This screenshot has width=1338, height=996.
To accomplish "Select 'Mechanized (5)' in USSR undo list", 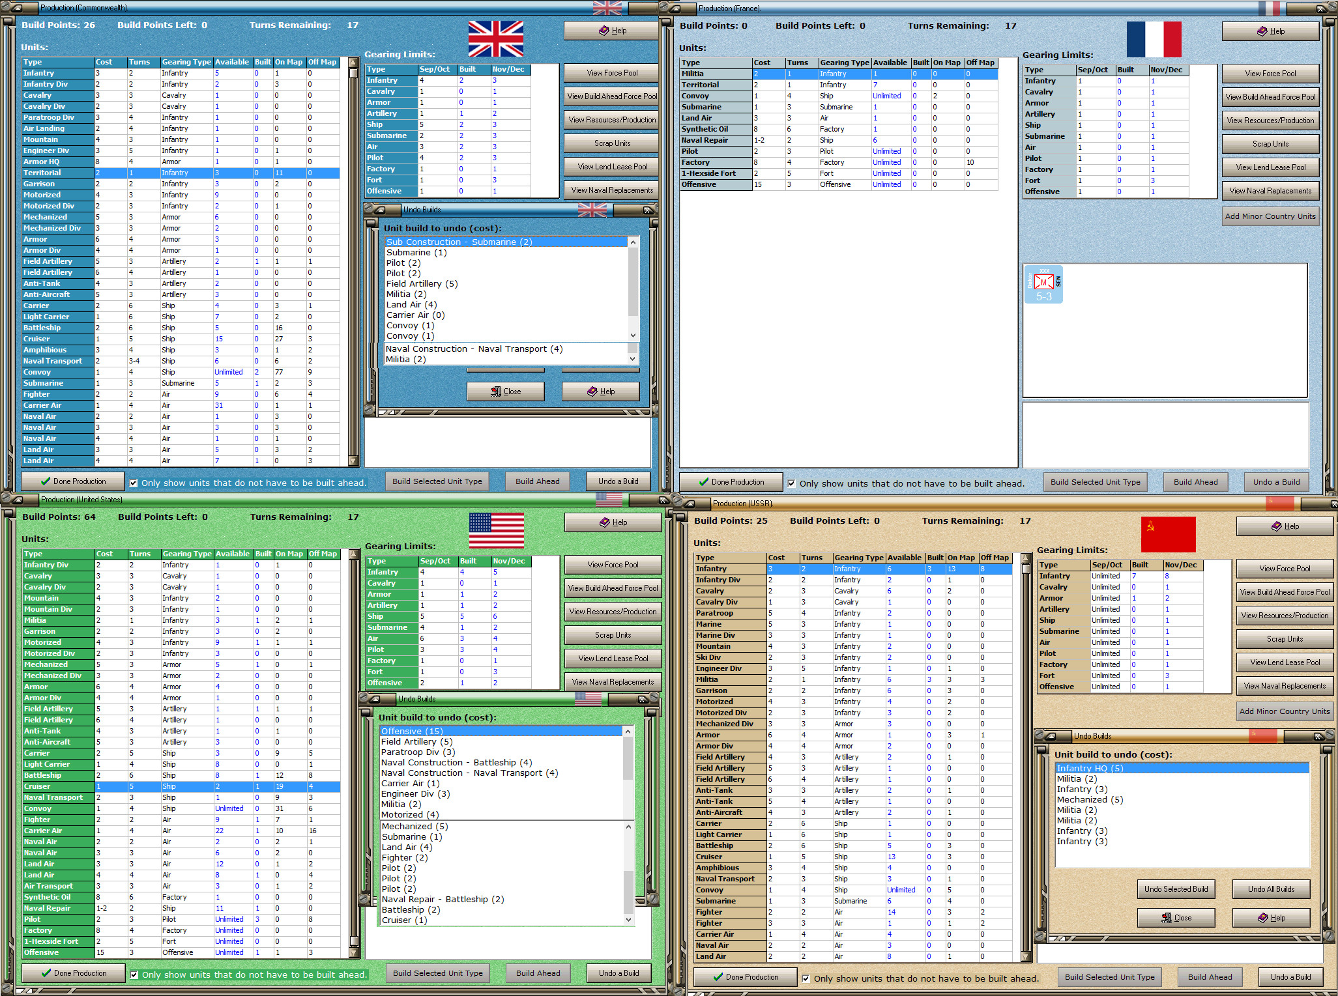I will click(x=1182, y=800).
